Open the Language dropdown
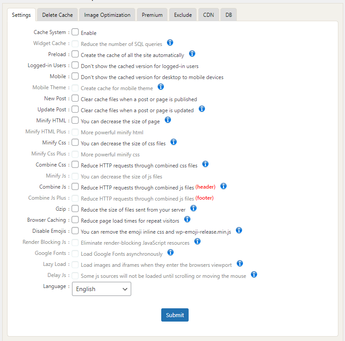 (102, 289)
